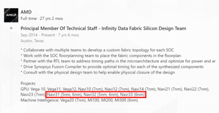The image size is (219, 113).
Task: Click the Full-time 27 yrs 2 mos text
Action: (42, 18)
